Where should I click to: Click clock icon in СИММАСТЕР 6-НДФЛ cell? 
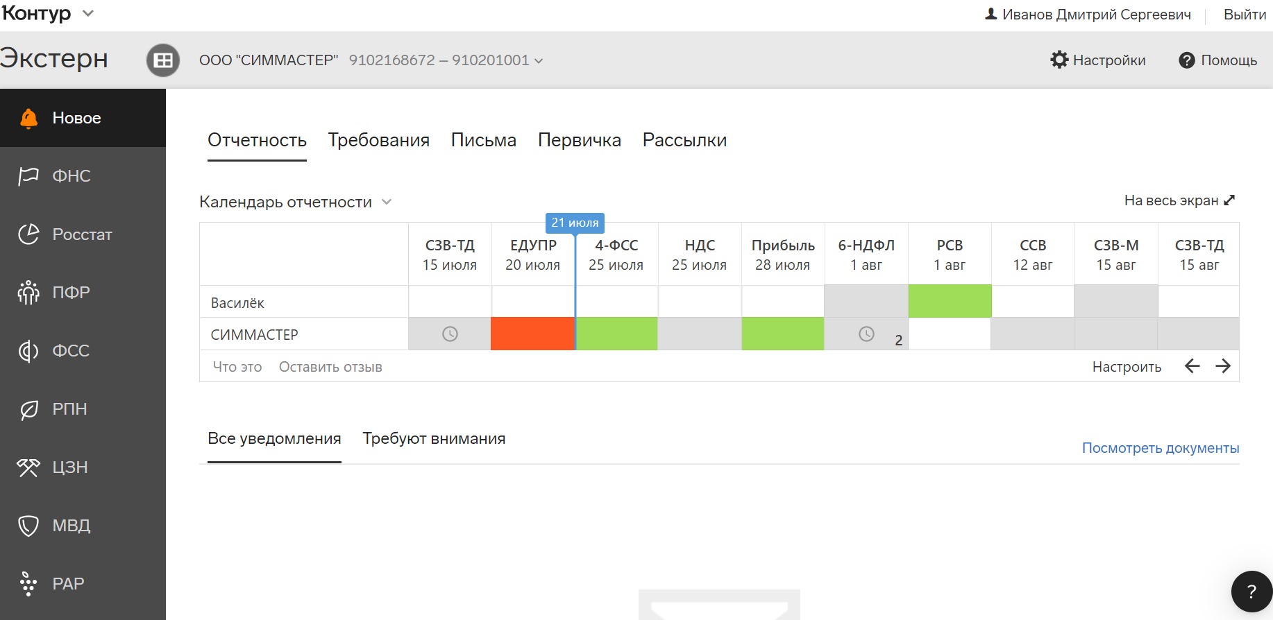click(866, 334)
